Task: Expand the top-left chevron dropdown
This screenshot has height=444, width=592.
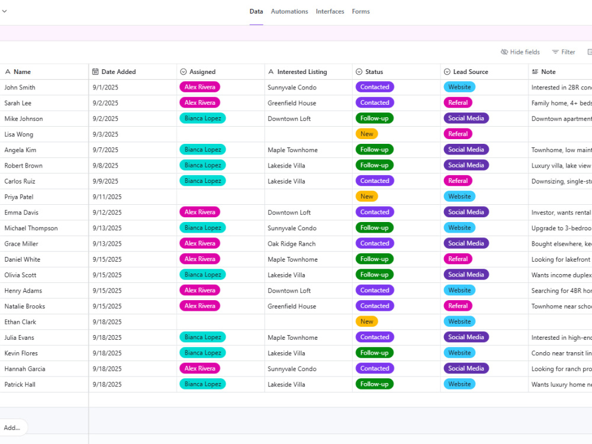Action: click(x=5, y=11)
